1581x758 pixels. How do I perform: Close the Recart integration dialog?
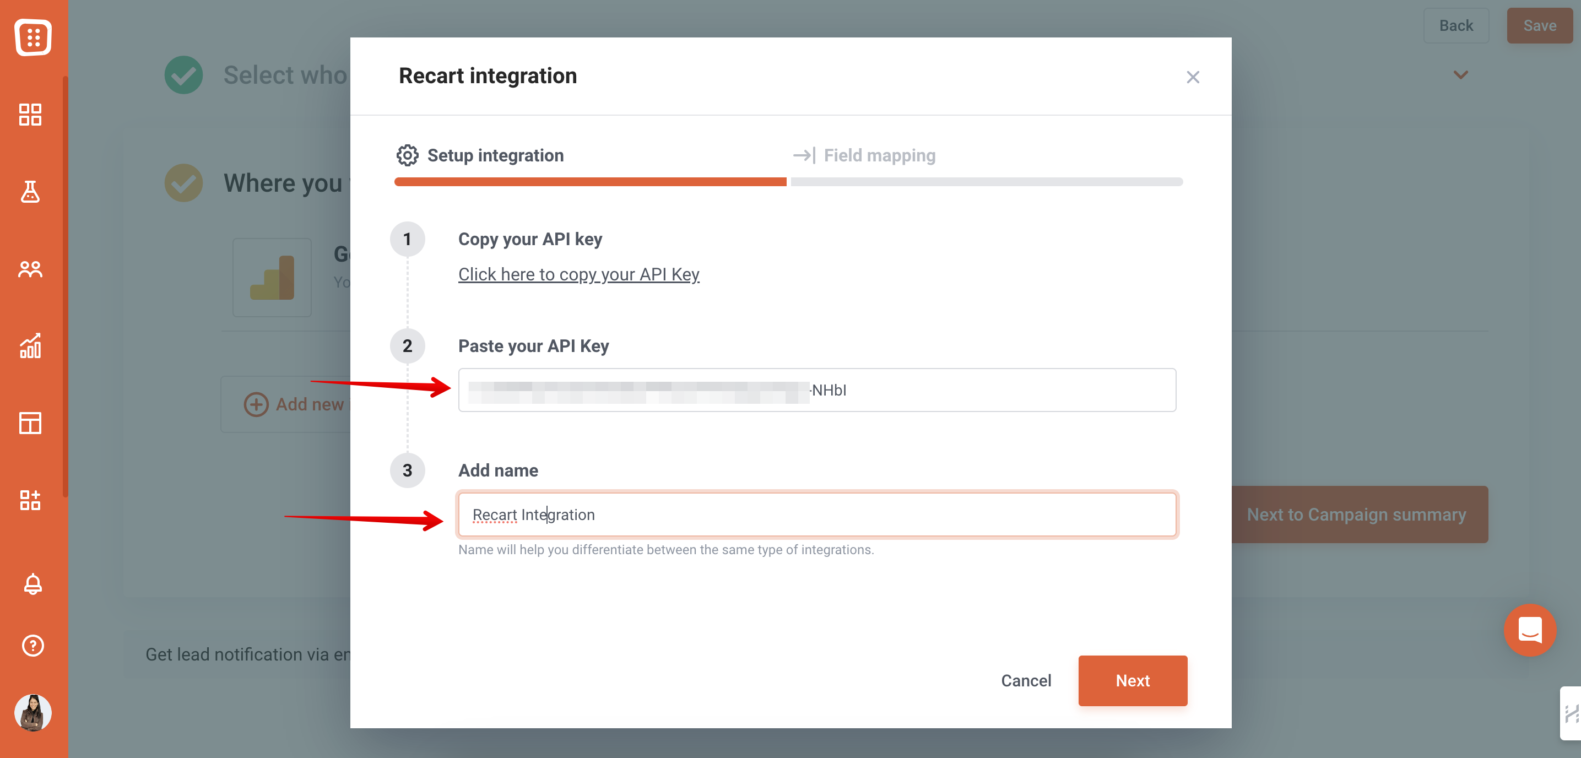pyautogui.click(x=1192, y=77)
